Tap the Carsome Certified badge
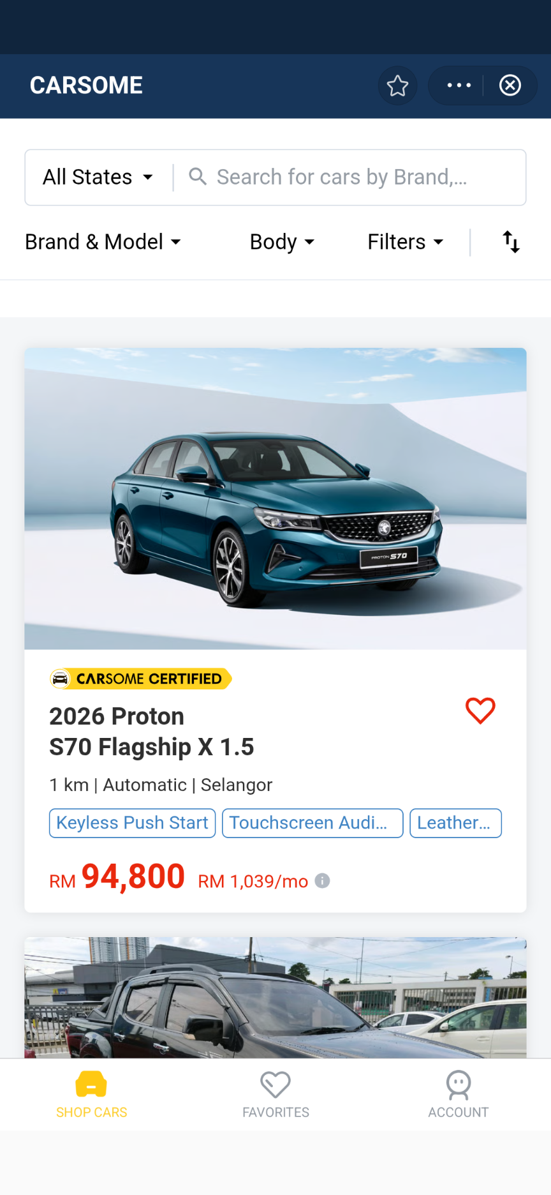The width and height of the screenshot is (551, 1195). pyautogui.click(x=141, y=679)
